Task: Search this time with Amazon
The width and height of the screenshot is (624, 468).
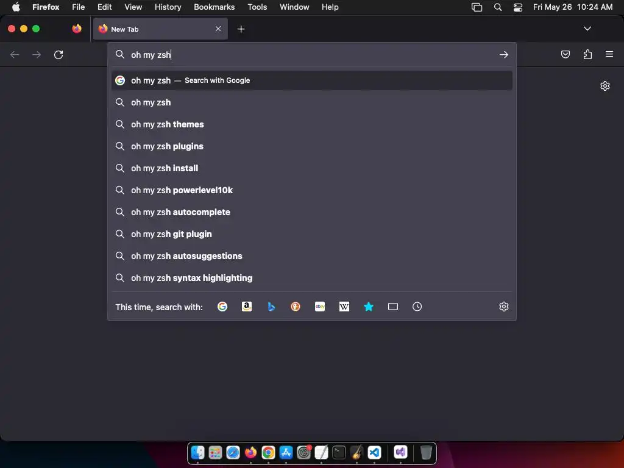Action: [x=247, y=307]
